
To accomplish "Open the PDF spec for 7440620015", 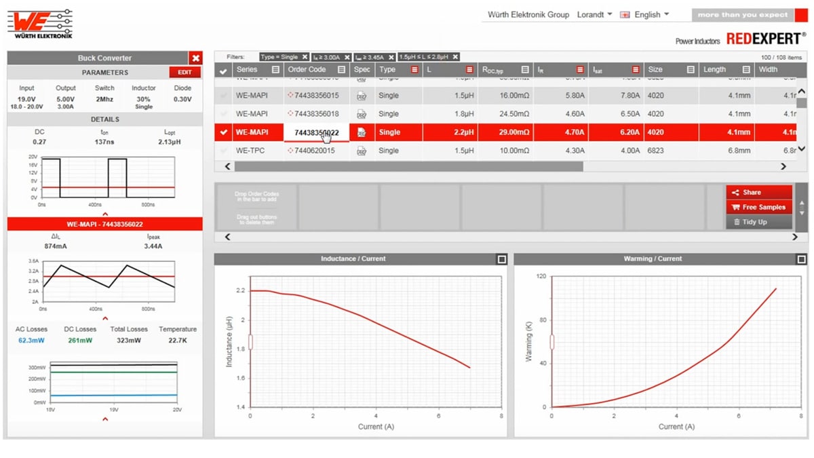I will point(362,151).
